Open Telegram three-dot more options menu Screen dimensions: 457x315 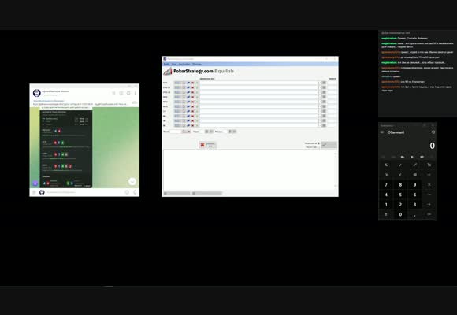tap(135, 93)
